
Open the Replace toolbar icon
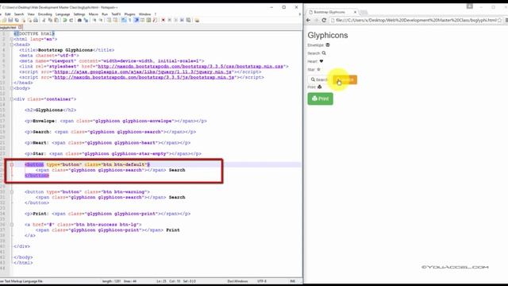[86, 20]
